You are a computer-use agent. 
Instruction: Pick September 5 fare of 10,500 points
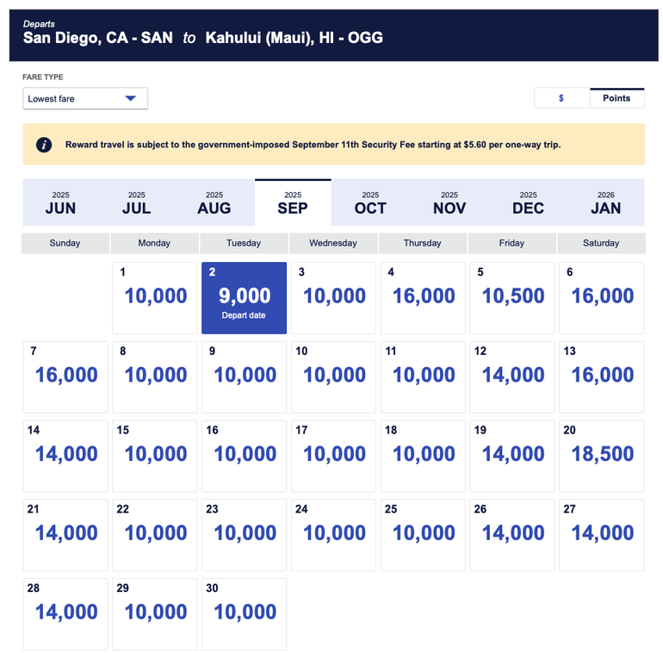pyautogui.click(x=512, y=298)
